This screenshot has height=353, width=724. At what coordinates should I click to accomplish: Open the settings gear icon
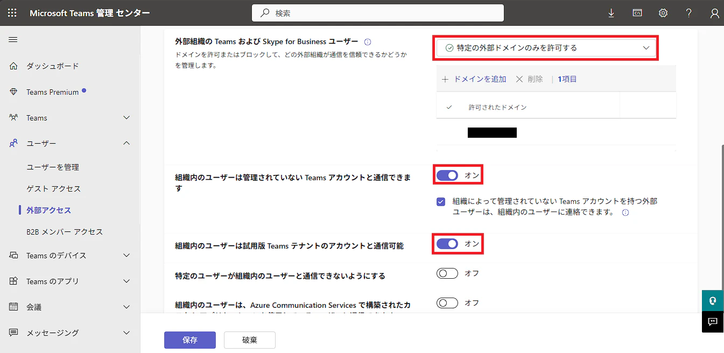tap(663, 13)
